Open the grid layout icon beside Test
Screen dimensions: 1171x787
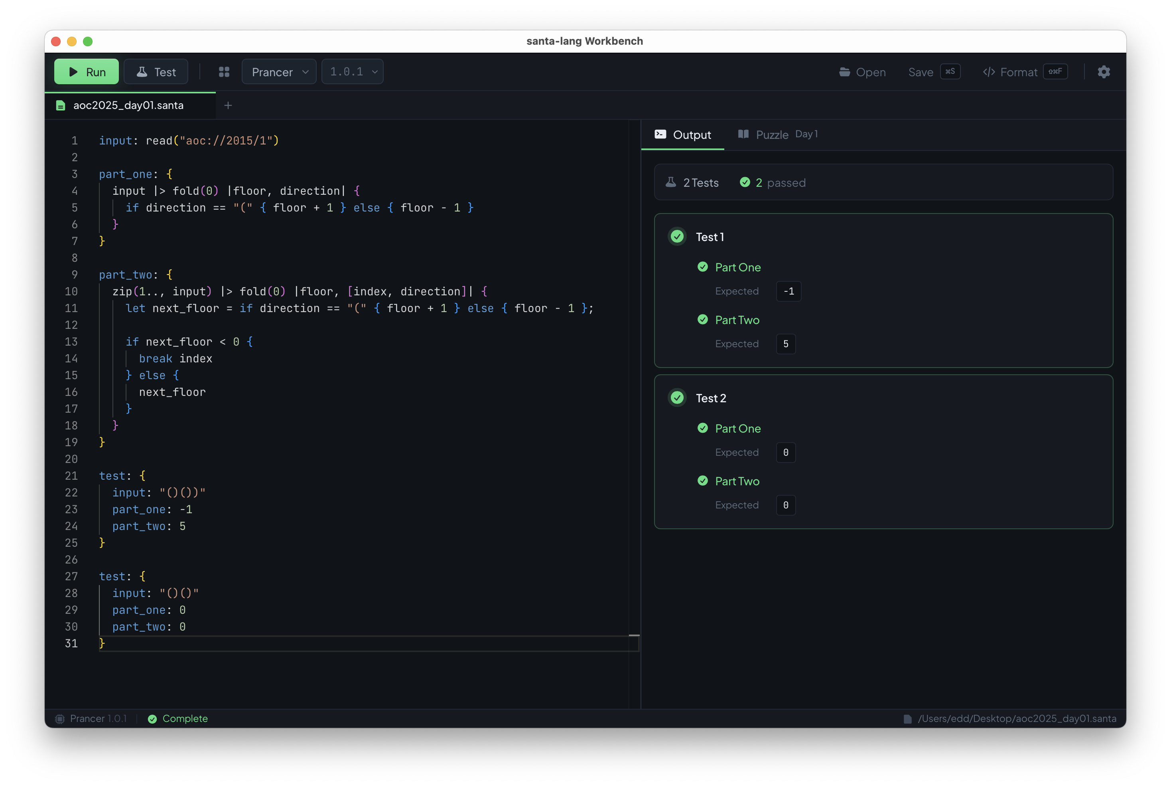[x=224, y=71]
